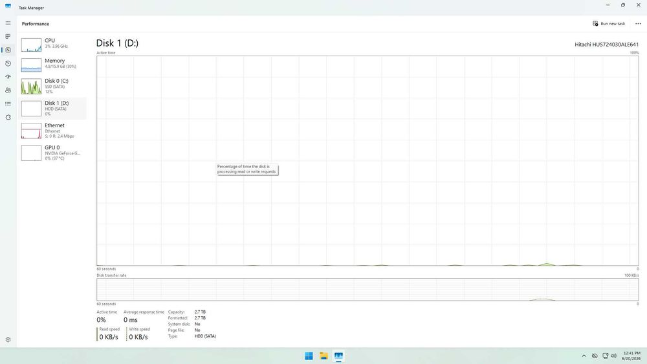647x364 pixels.
Task: Go to the Processes page icon
Action: click(x=8, y=37)
